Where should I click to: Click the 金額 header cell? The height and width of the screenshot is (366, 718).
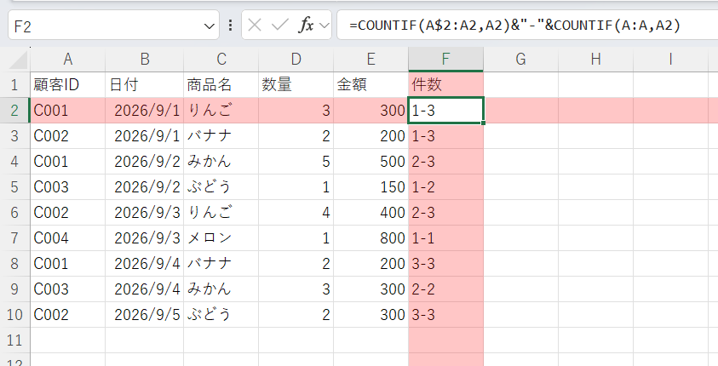[370, 84]
